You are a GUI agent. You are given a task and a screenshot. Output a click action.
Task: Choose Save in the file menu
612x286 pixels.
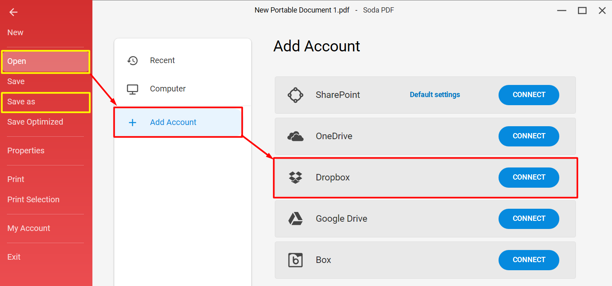click(x=16, y=81)
